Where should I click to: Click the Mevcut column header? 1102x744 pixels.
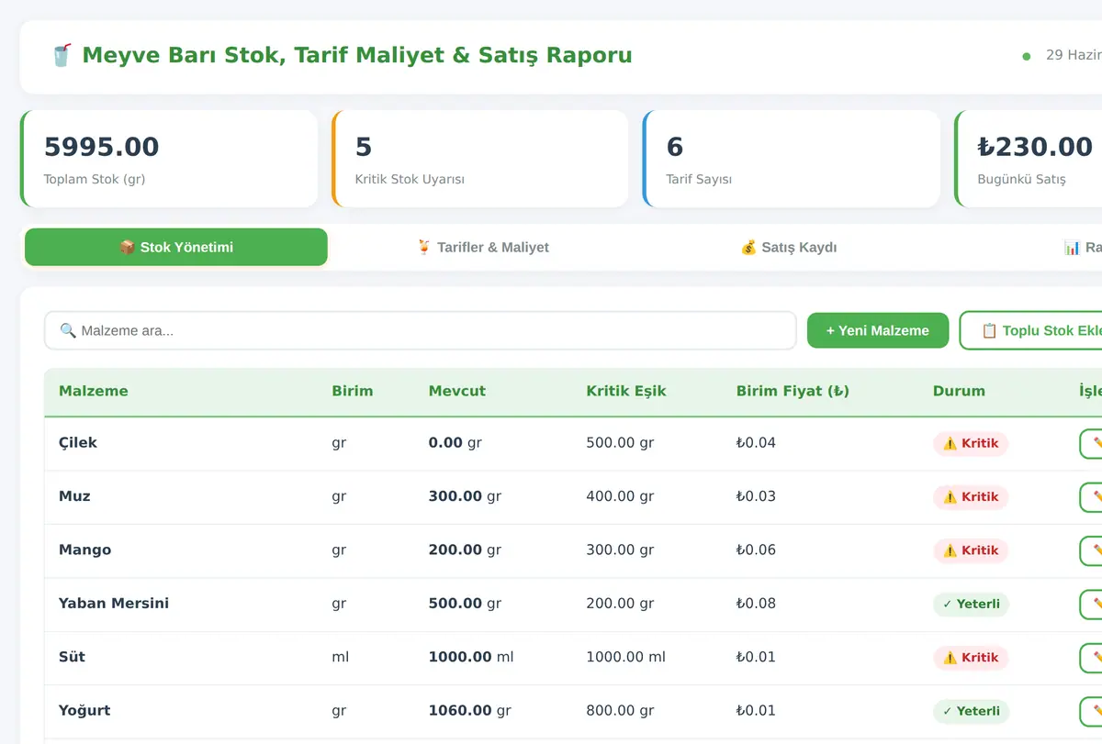pos(457,391)
